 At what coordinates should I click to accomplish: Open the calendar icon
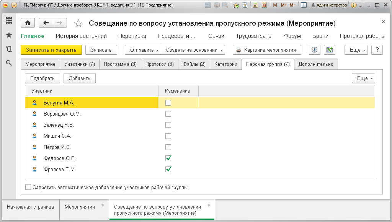tap(264, 5)
